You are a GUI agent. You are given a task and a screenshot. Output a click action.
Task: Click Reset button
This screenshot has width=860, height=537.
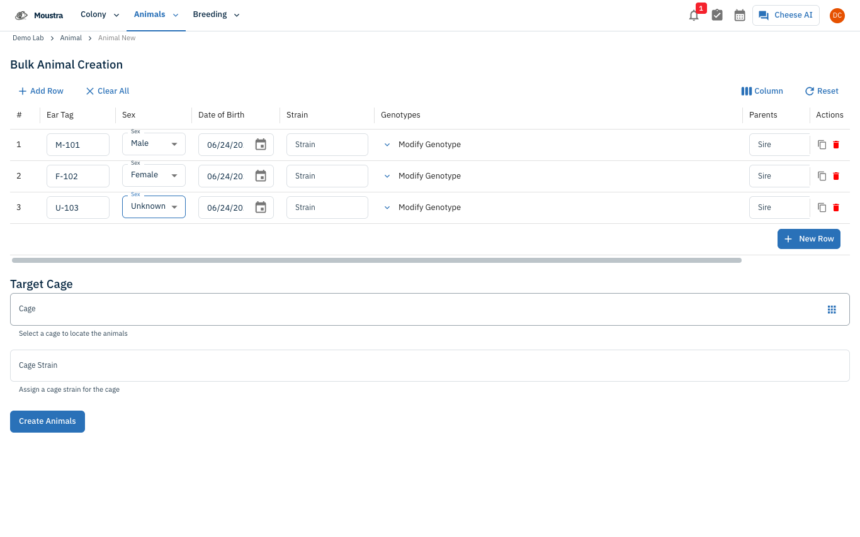822,91
